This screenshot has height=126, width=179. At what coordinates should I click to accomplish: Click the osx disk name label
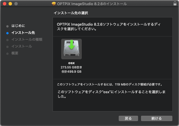click(x=71, y=63)
